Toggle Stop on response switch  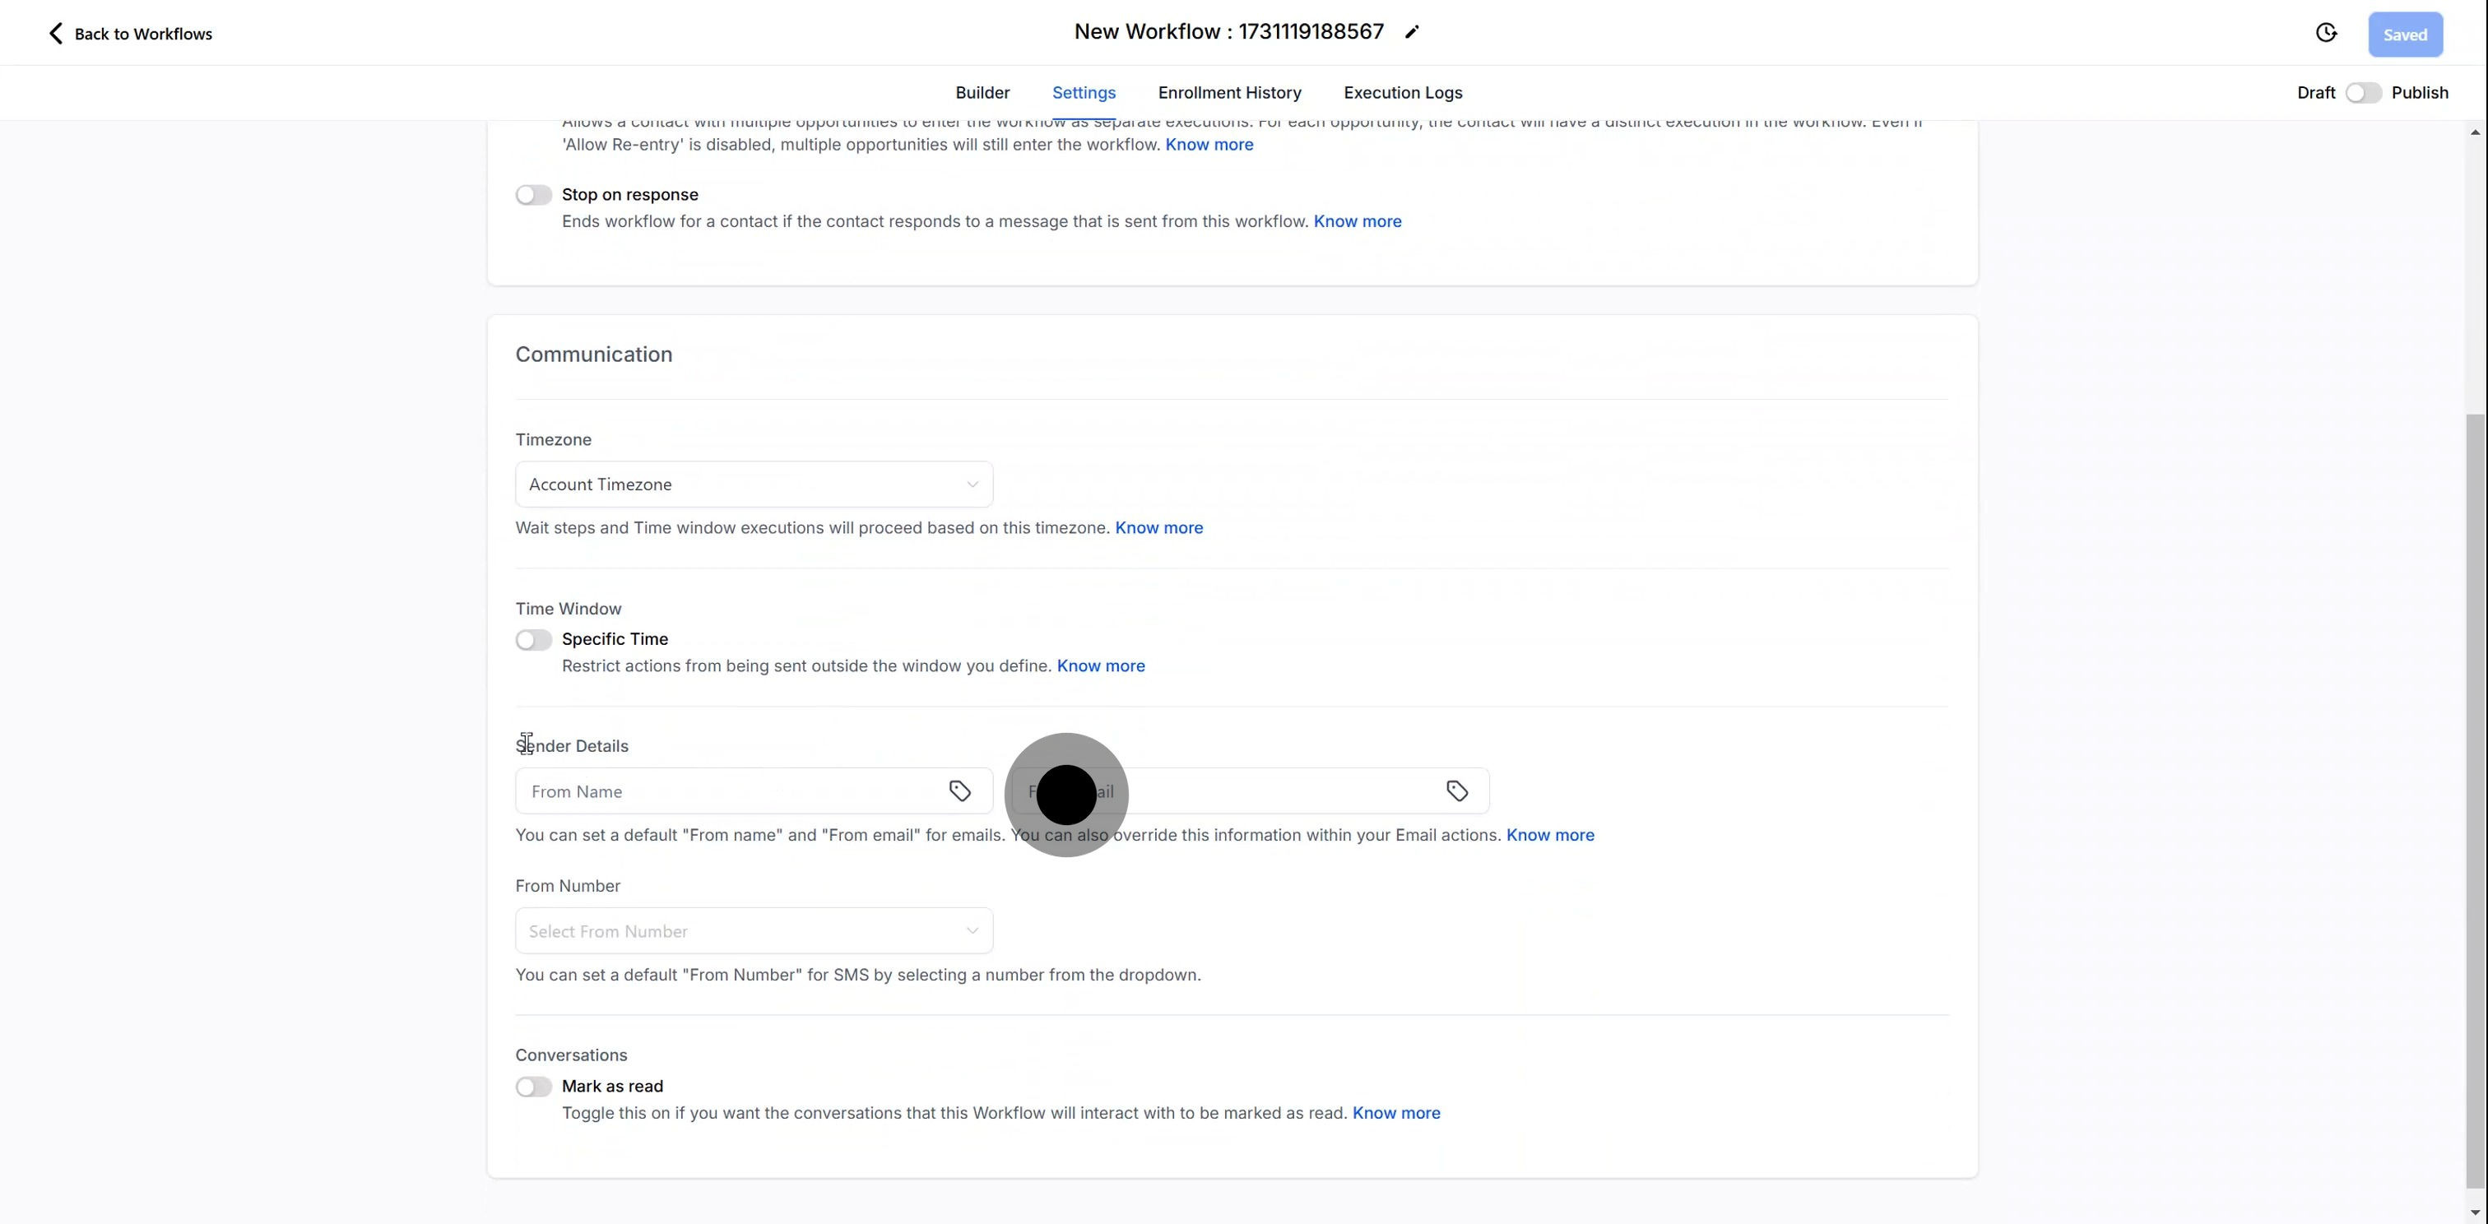[x=533, y=195]
